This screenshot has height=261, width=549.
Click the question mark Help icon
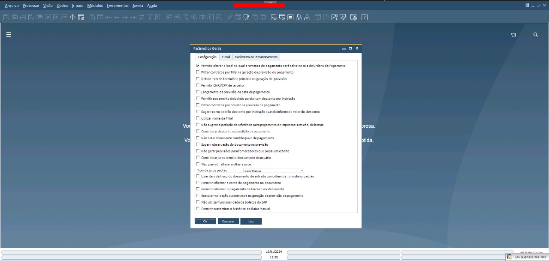365,17
